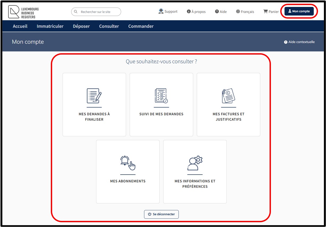Go to Accueil home page
Image resolution: width=326 pixels, height=227 pixels.
pos(20,26)
